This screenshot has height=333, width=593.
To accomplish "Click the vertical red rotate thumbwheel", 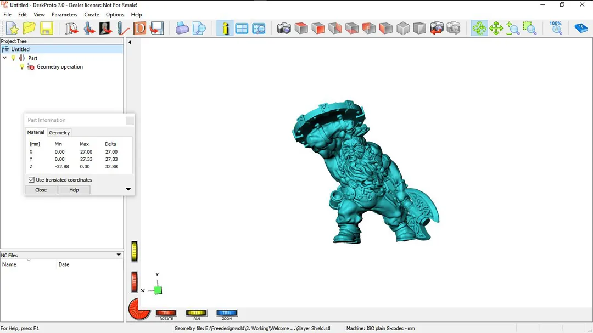I will tap(135, 281).
